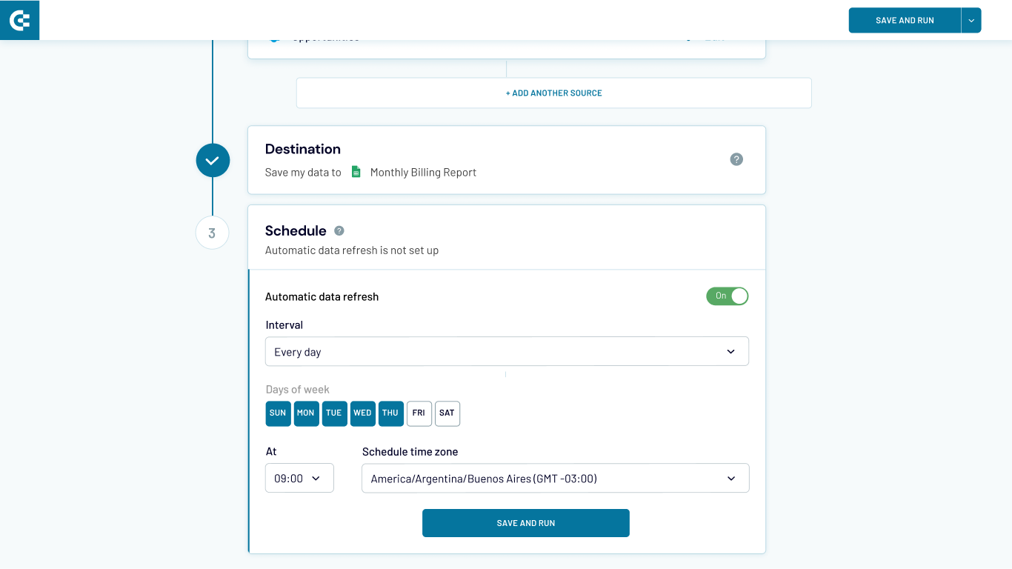1012x569 pixels.
Task: Click the help icon beside Schedule heading
Action: pos(339,230)
